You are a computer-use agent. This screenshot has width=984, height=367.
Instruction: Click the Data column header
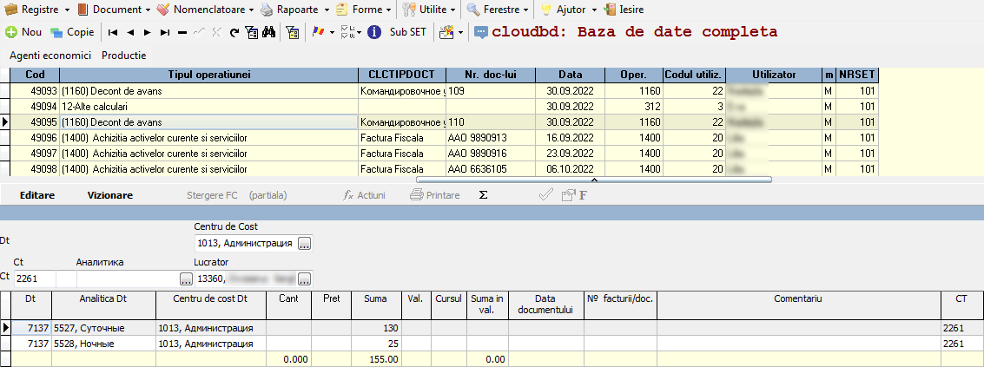coord(571,75)
